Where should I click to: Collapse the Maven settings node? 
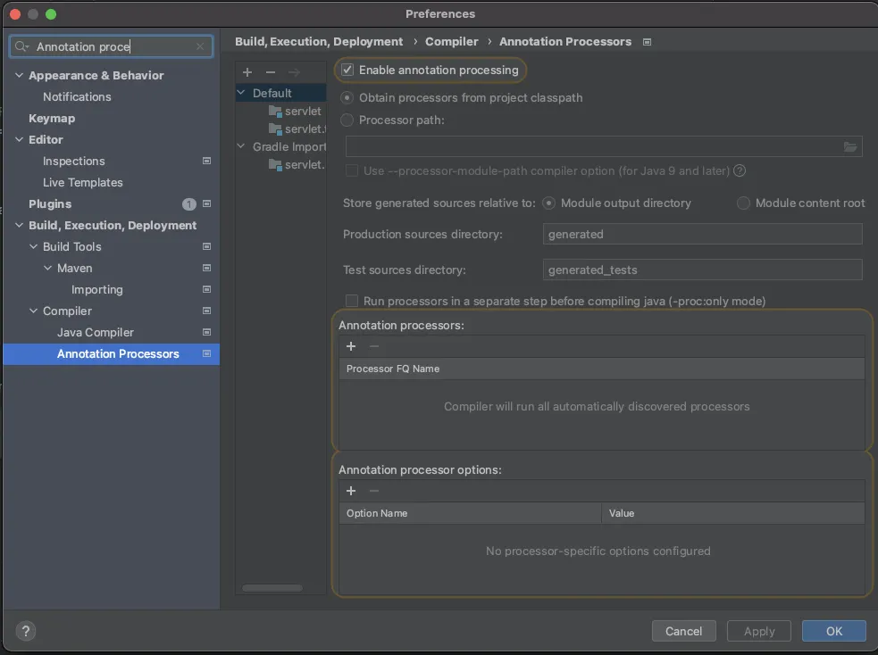48,269
